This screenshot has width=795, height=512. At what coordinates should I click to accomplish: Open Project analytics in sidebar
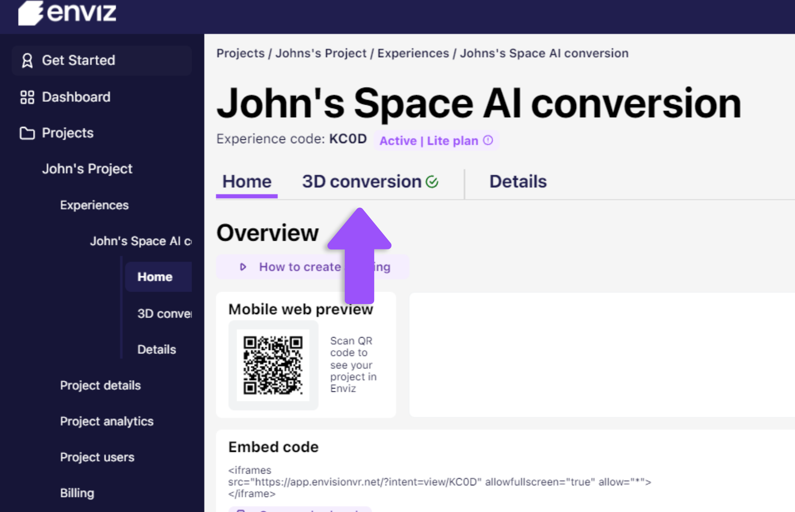click(107, 421)
